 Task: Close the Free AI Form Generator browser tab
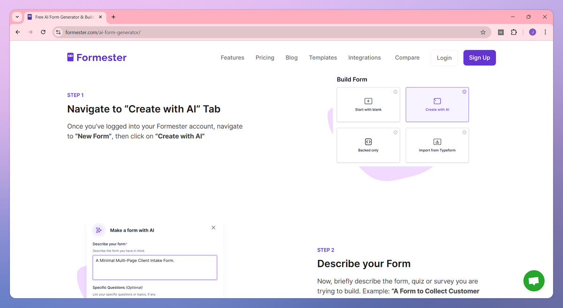click(x=101, y=17)
